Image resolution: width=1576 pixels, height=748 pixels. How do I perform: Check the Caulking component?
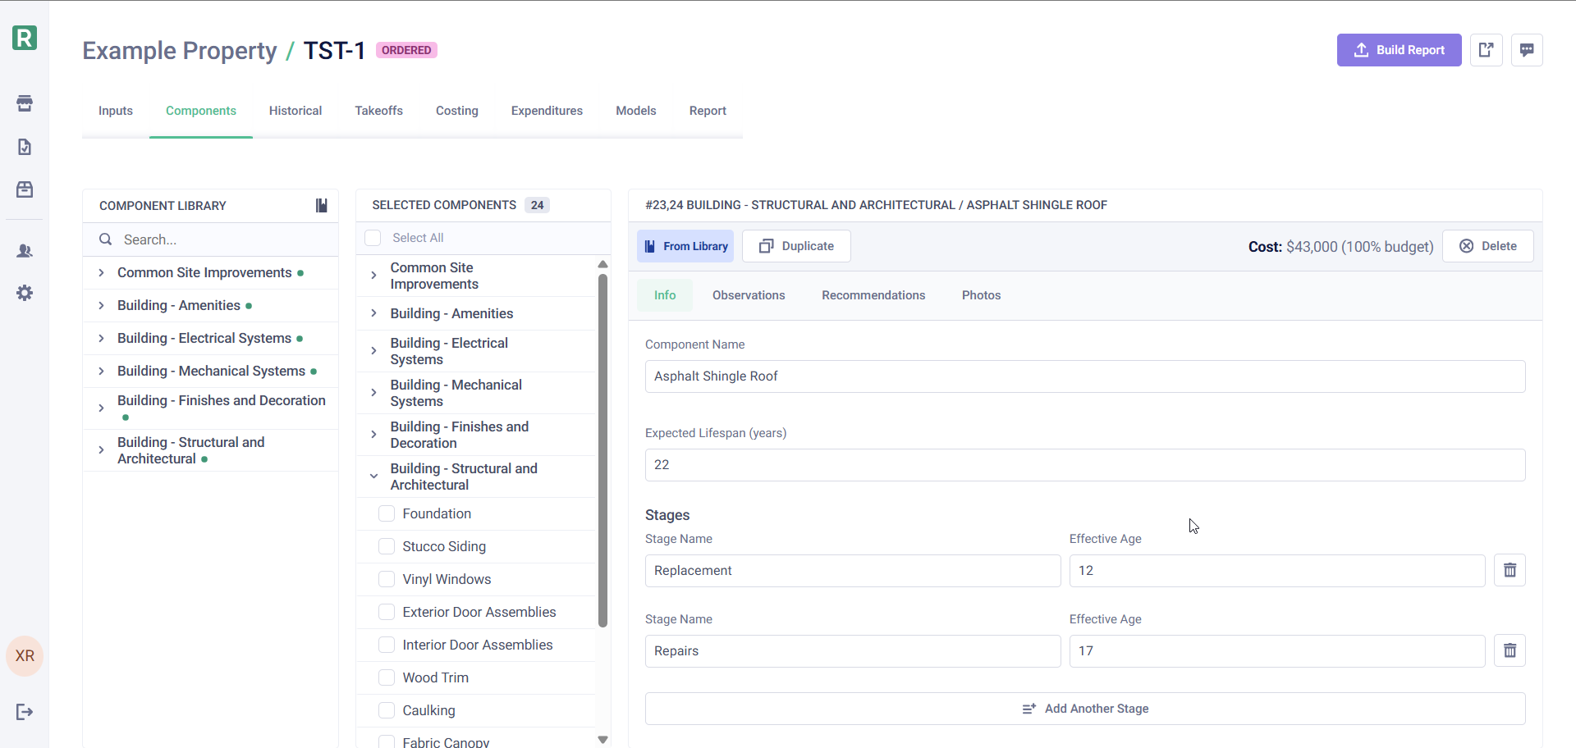click(387, 710)
